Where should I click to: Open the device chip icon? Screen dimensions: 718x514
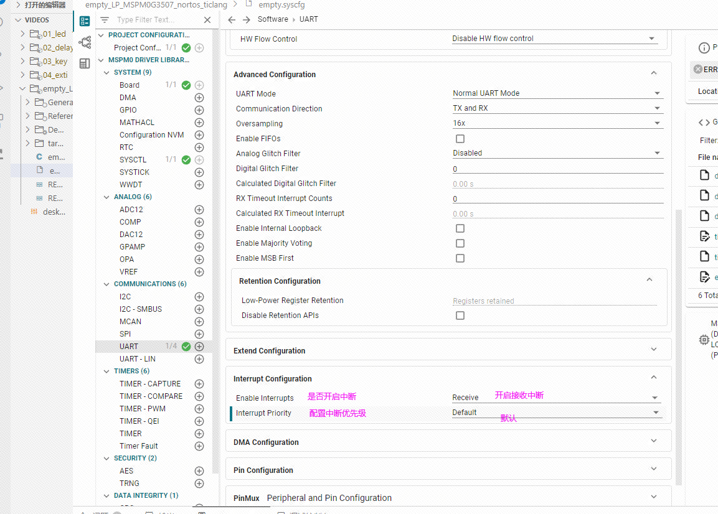tap(704, 340)
